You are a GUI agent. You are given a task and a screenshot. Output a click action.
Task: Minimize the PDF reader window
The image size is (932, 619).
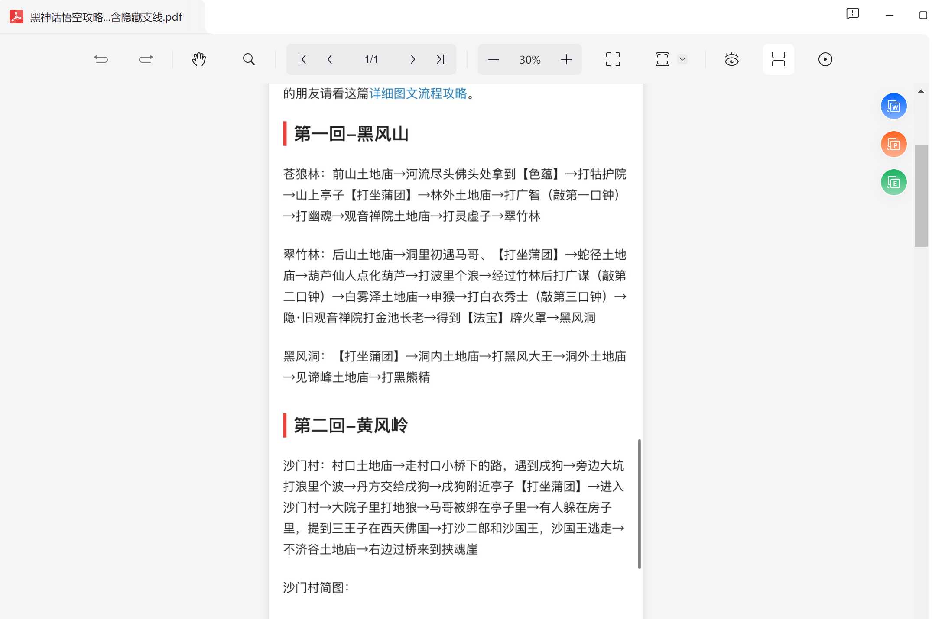click(x=890, y=15)
